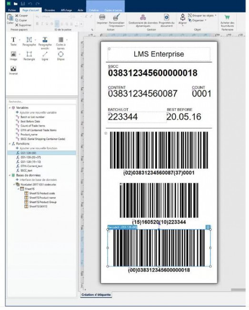Screen dimensions: 249x310
Task: Open the Affichage ribbon tab
Action: pos(66,10)
